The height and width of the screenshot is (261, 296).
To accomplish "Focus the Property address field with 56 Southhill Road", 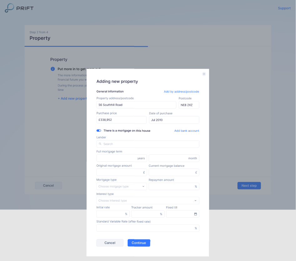I will coord(136,105).
